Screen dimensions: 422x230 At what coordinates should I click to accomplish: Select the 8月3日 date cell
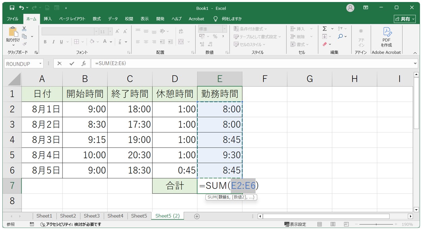42,140
